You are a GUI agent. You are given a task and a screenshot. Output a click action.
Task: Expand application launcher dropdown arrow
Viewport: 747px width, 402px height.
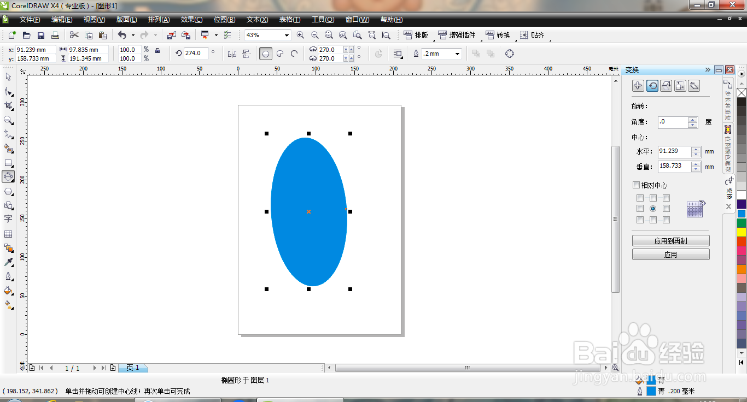click(x=216, y=35)
